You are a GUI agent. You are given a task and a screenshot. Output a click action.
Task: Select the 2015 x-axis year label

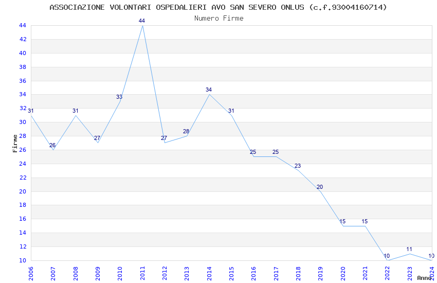click(231, 273)
